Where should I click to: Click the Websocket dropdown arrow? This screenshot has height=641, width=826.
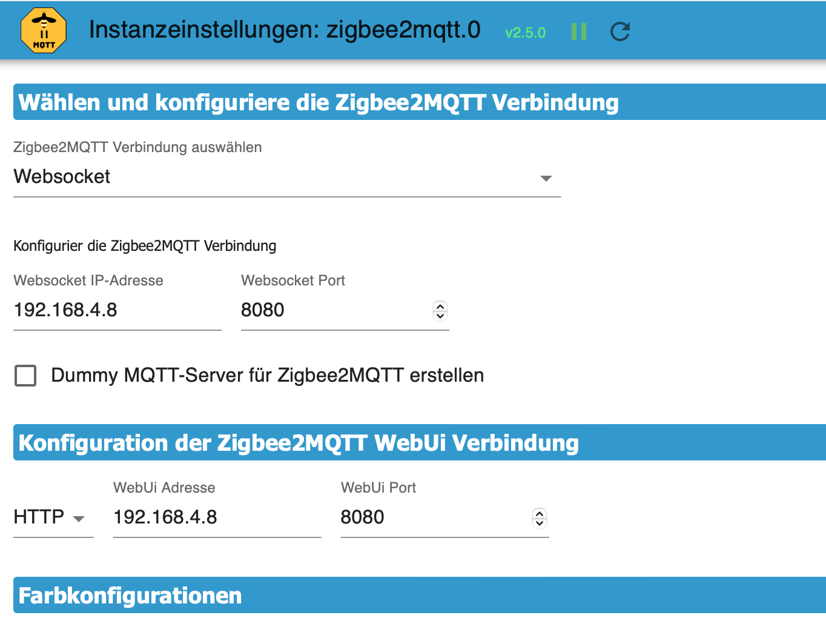coord(546,178)
